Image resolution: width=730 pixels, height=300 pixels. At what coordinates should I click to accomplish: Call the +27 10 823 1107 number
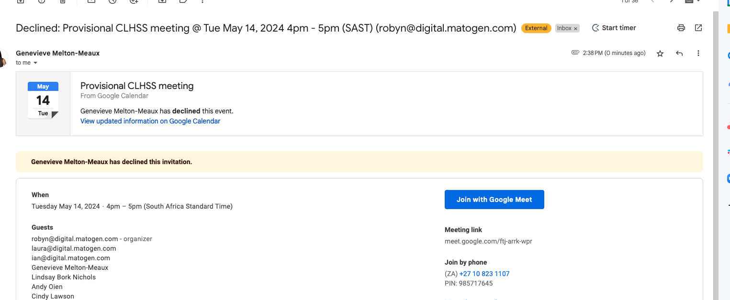pyautogui.click(x=484, y=274)
